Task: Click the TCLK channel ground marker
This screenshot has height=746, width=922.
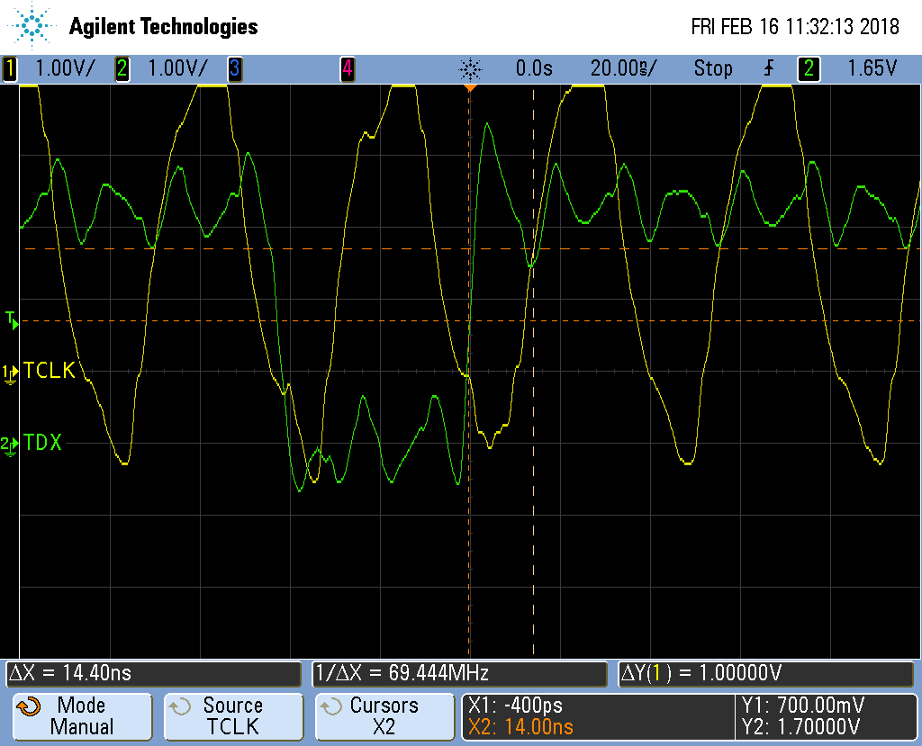Action: coord(10,373)
